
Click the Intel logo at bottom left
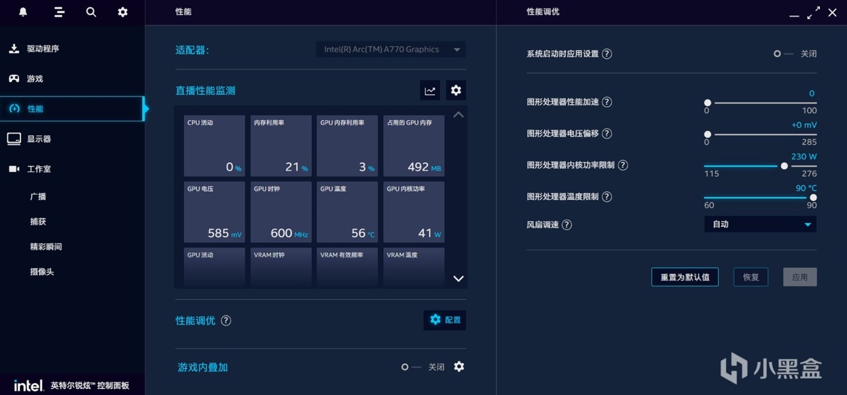(x=29, y=385)
